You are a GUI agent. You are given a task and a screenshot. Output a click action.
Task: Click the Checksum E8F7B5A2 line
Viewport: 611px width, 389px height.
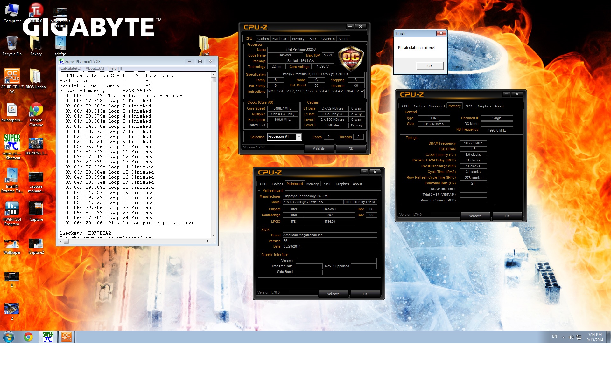(85, 233)
